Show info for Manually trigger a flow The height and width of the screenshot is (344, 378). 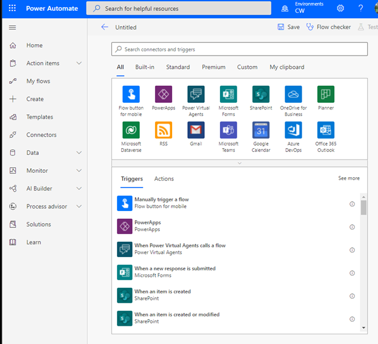pyautogui.click(x=352, y=204)
